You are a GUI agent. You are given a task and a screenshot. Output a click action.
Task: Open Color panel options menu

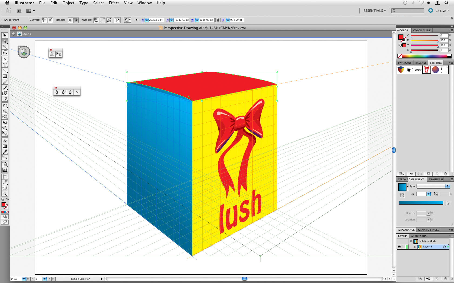[451, 30]
